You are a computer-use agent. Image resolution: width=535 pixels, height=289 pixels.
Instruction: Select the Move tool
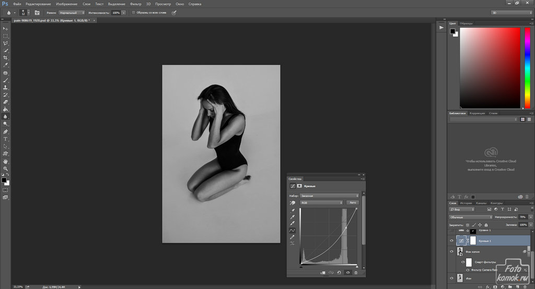5,29
